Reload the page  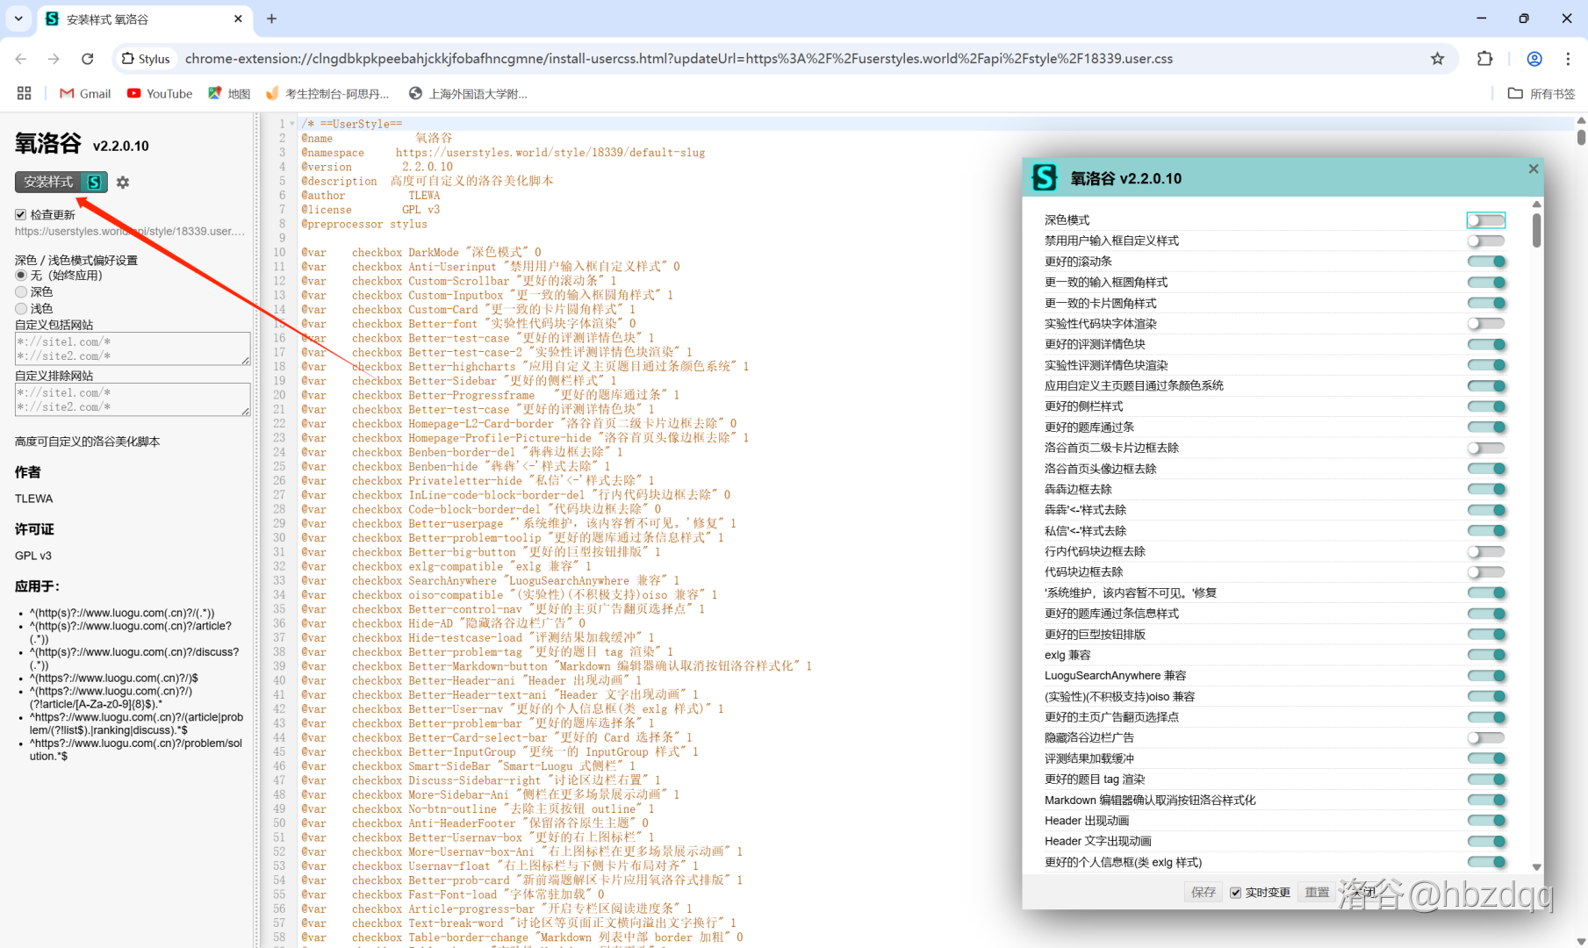87,59
